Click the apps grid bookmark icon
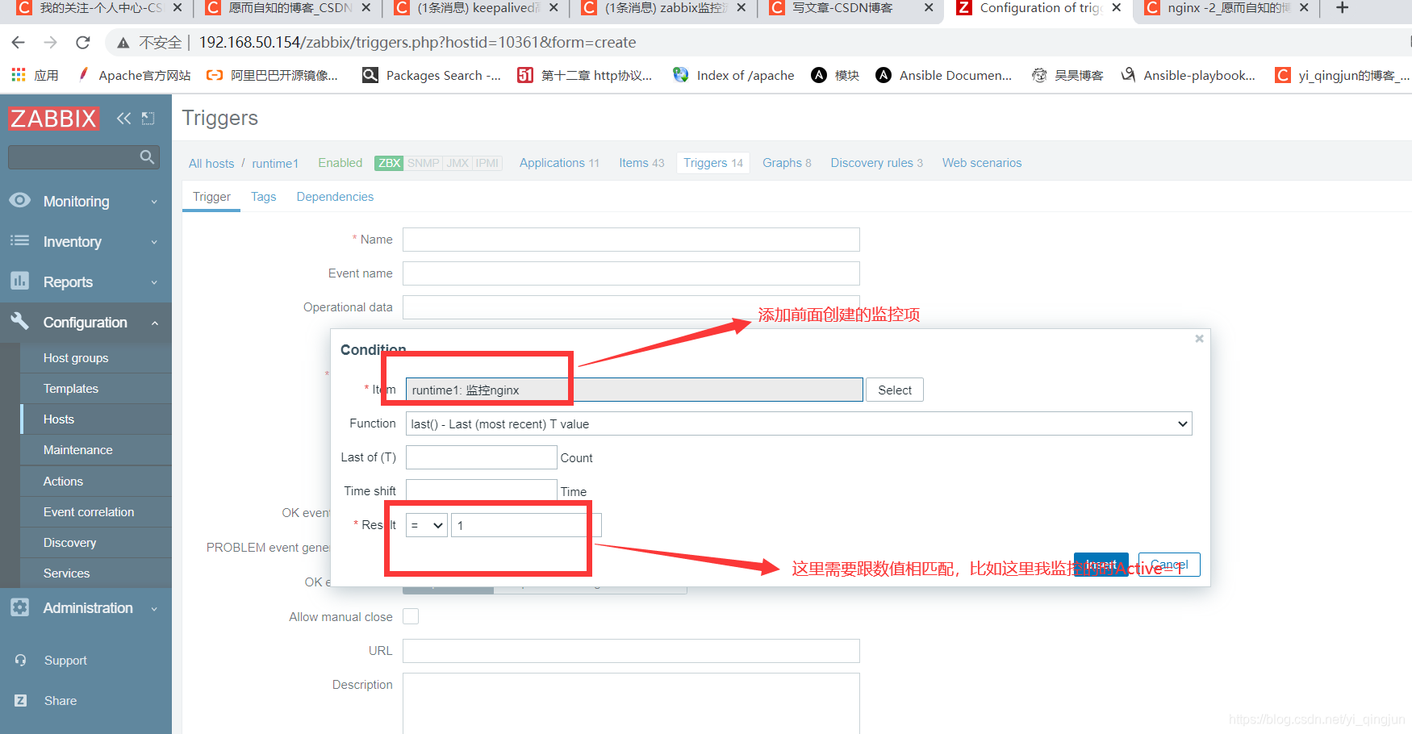The width and height of the screenshot is (1412, 734). click(19, 75)
